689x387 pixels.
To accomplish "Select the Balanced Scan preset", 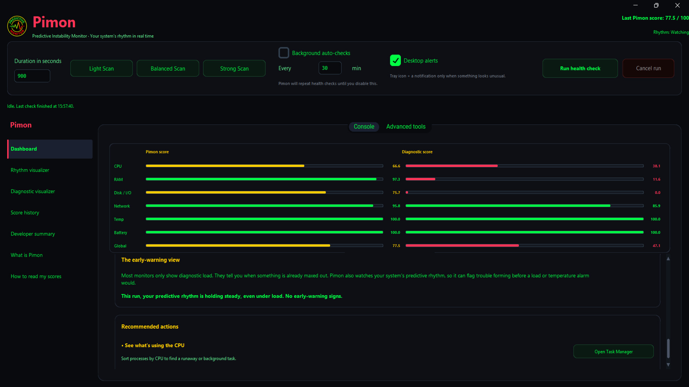I will tap(168, 68).
